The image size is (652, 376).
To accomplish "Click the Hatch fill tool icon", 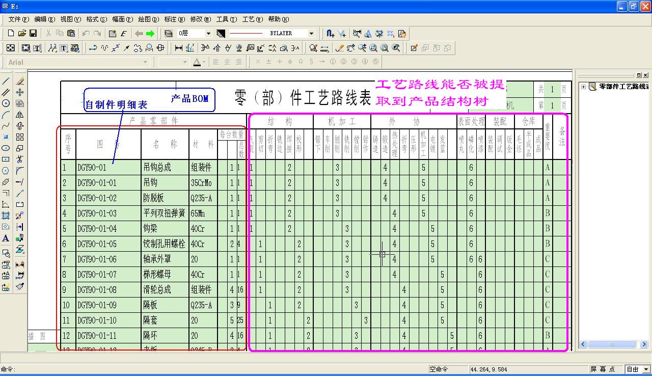I will coord(6,216).
